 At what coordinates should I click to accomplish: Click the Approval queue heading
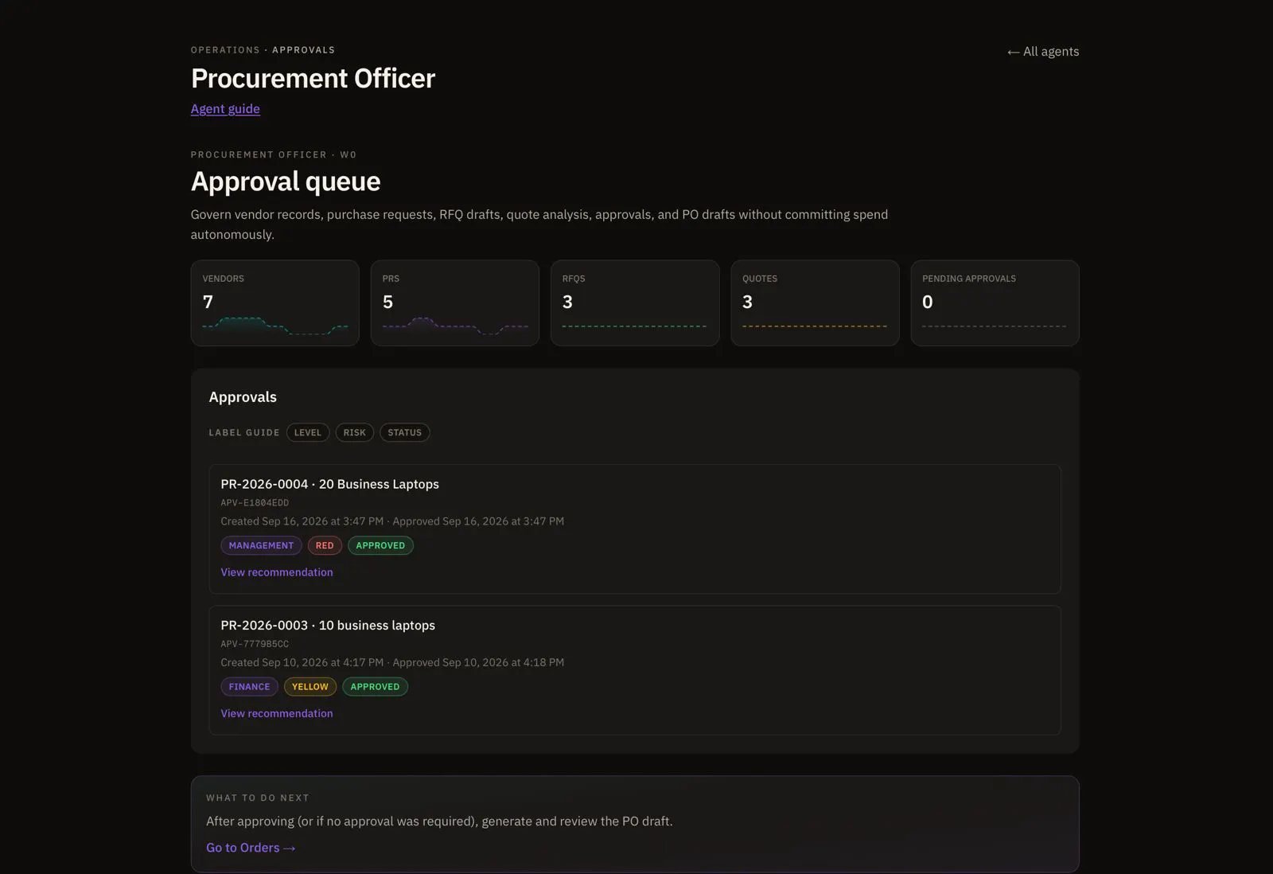(x=286, y=181)
